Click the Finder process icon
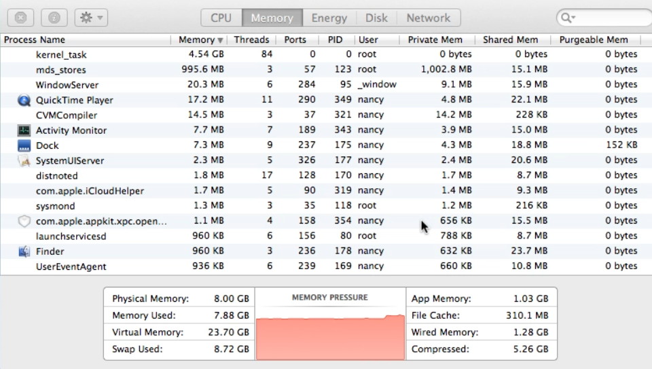The image size is (652, 369). (24, 251)
